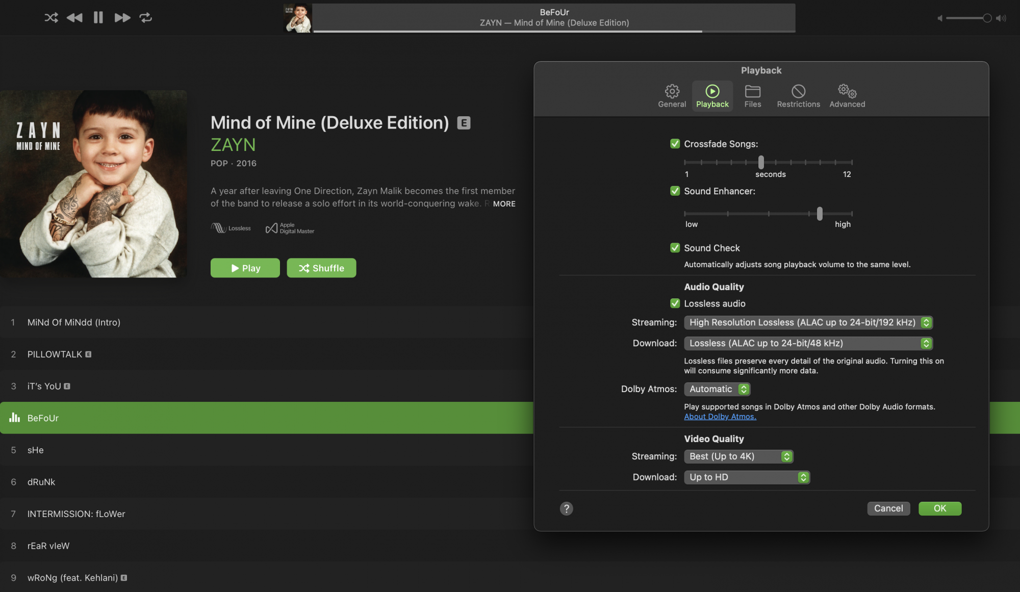
Task: Confirm settings with the OK button
Action: pyautogui.click(x=940, y=508)
